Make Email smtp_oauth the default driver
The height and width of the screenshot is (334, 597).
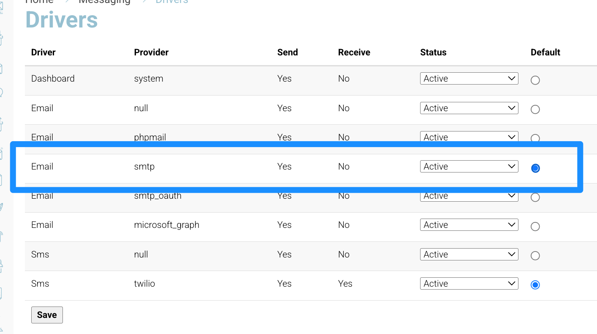[535, 197]
